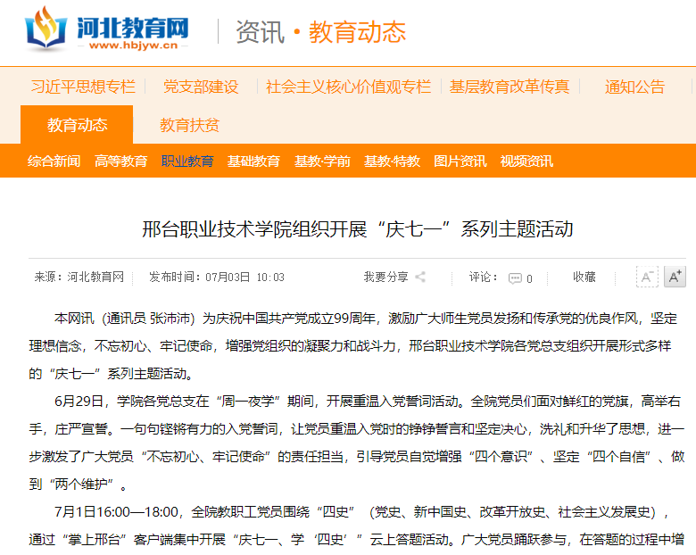
Task: Open 习近平思想专栏 link
Action: [83, 87]
